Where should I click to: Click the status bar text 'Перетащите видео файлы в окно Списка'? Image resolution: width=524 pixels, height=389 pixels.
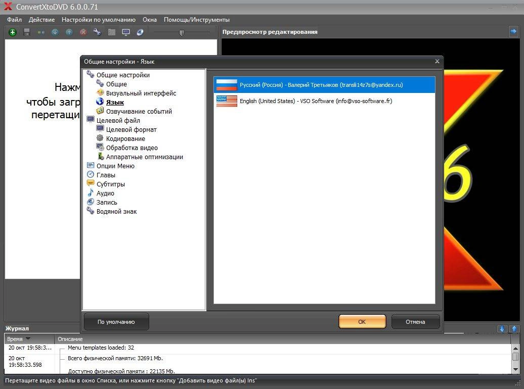pos(61,380)
